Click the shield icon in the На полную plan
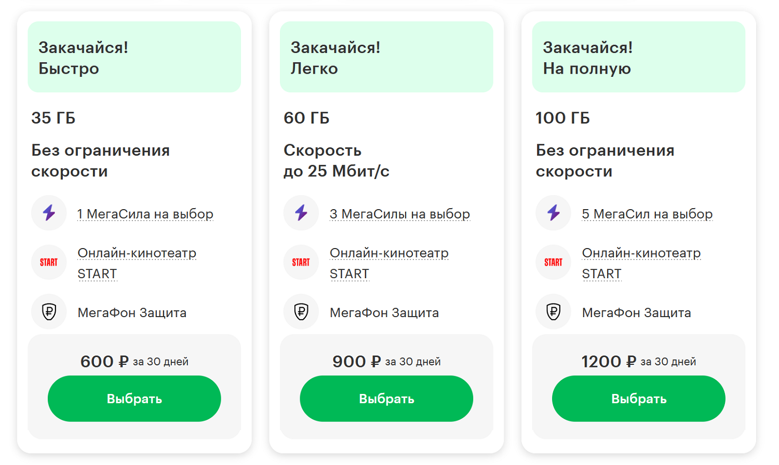779x465 pixels. click(554, 312)
